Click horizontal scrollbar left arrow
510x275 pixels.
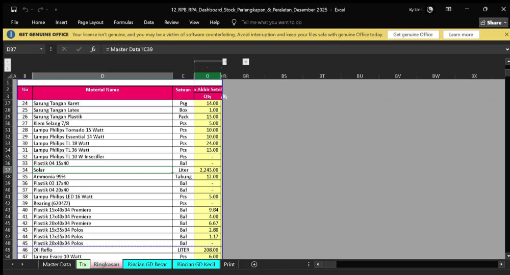pyautogui.click(x=318, y=264)
